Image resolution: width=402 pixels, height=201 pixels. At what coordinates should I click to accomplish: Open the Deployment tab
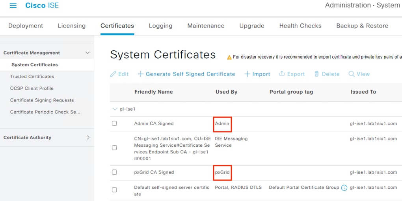[26, 26]
